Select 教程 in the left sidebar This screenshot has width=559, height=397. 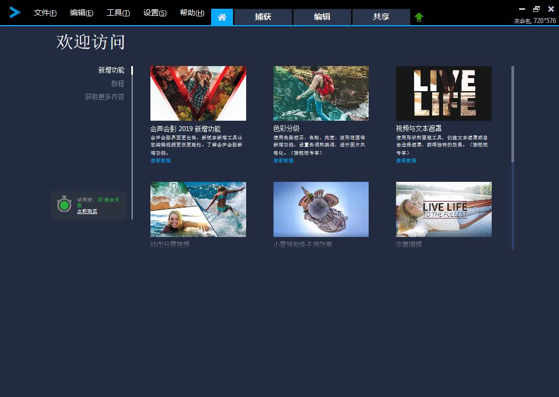118,84
